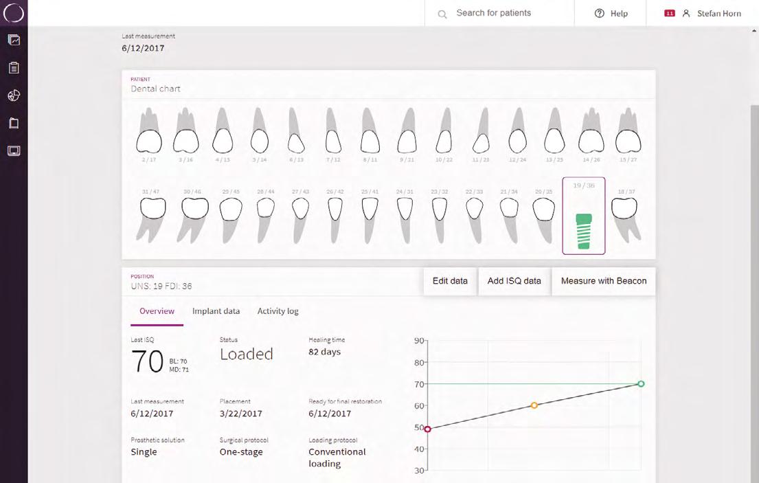759x483 pixels.
Task: Click the green ISQ data point at 70
Action: pos(641,384)
